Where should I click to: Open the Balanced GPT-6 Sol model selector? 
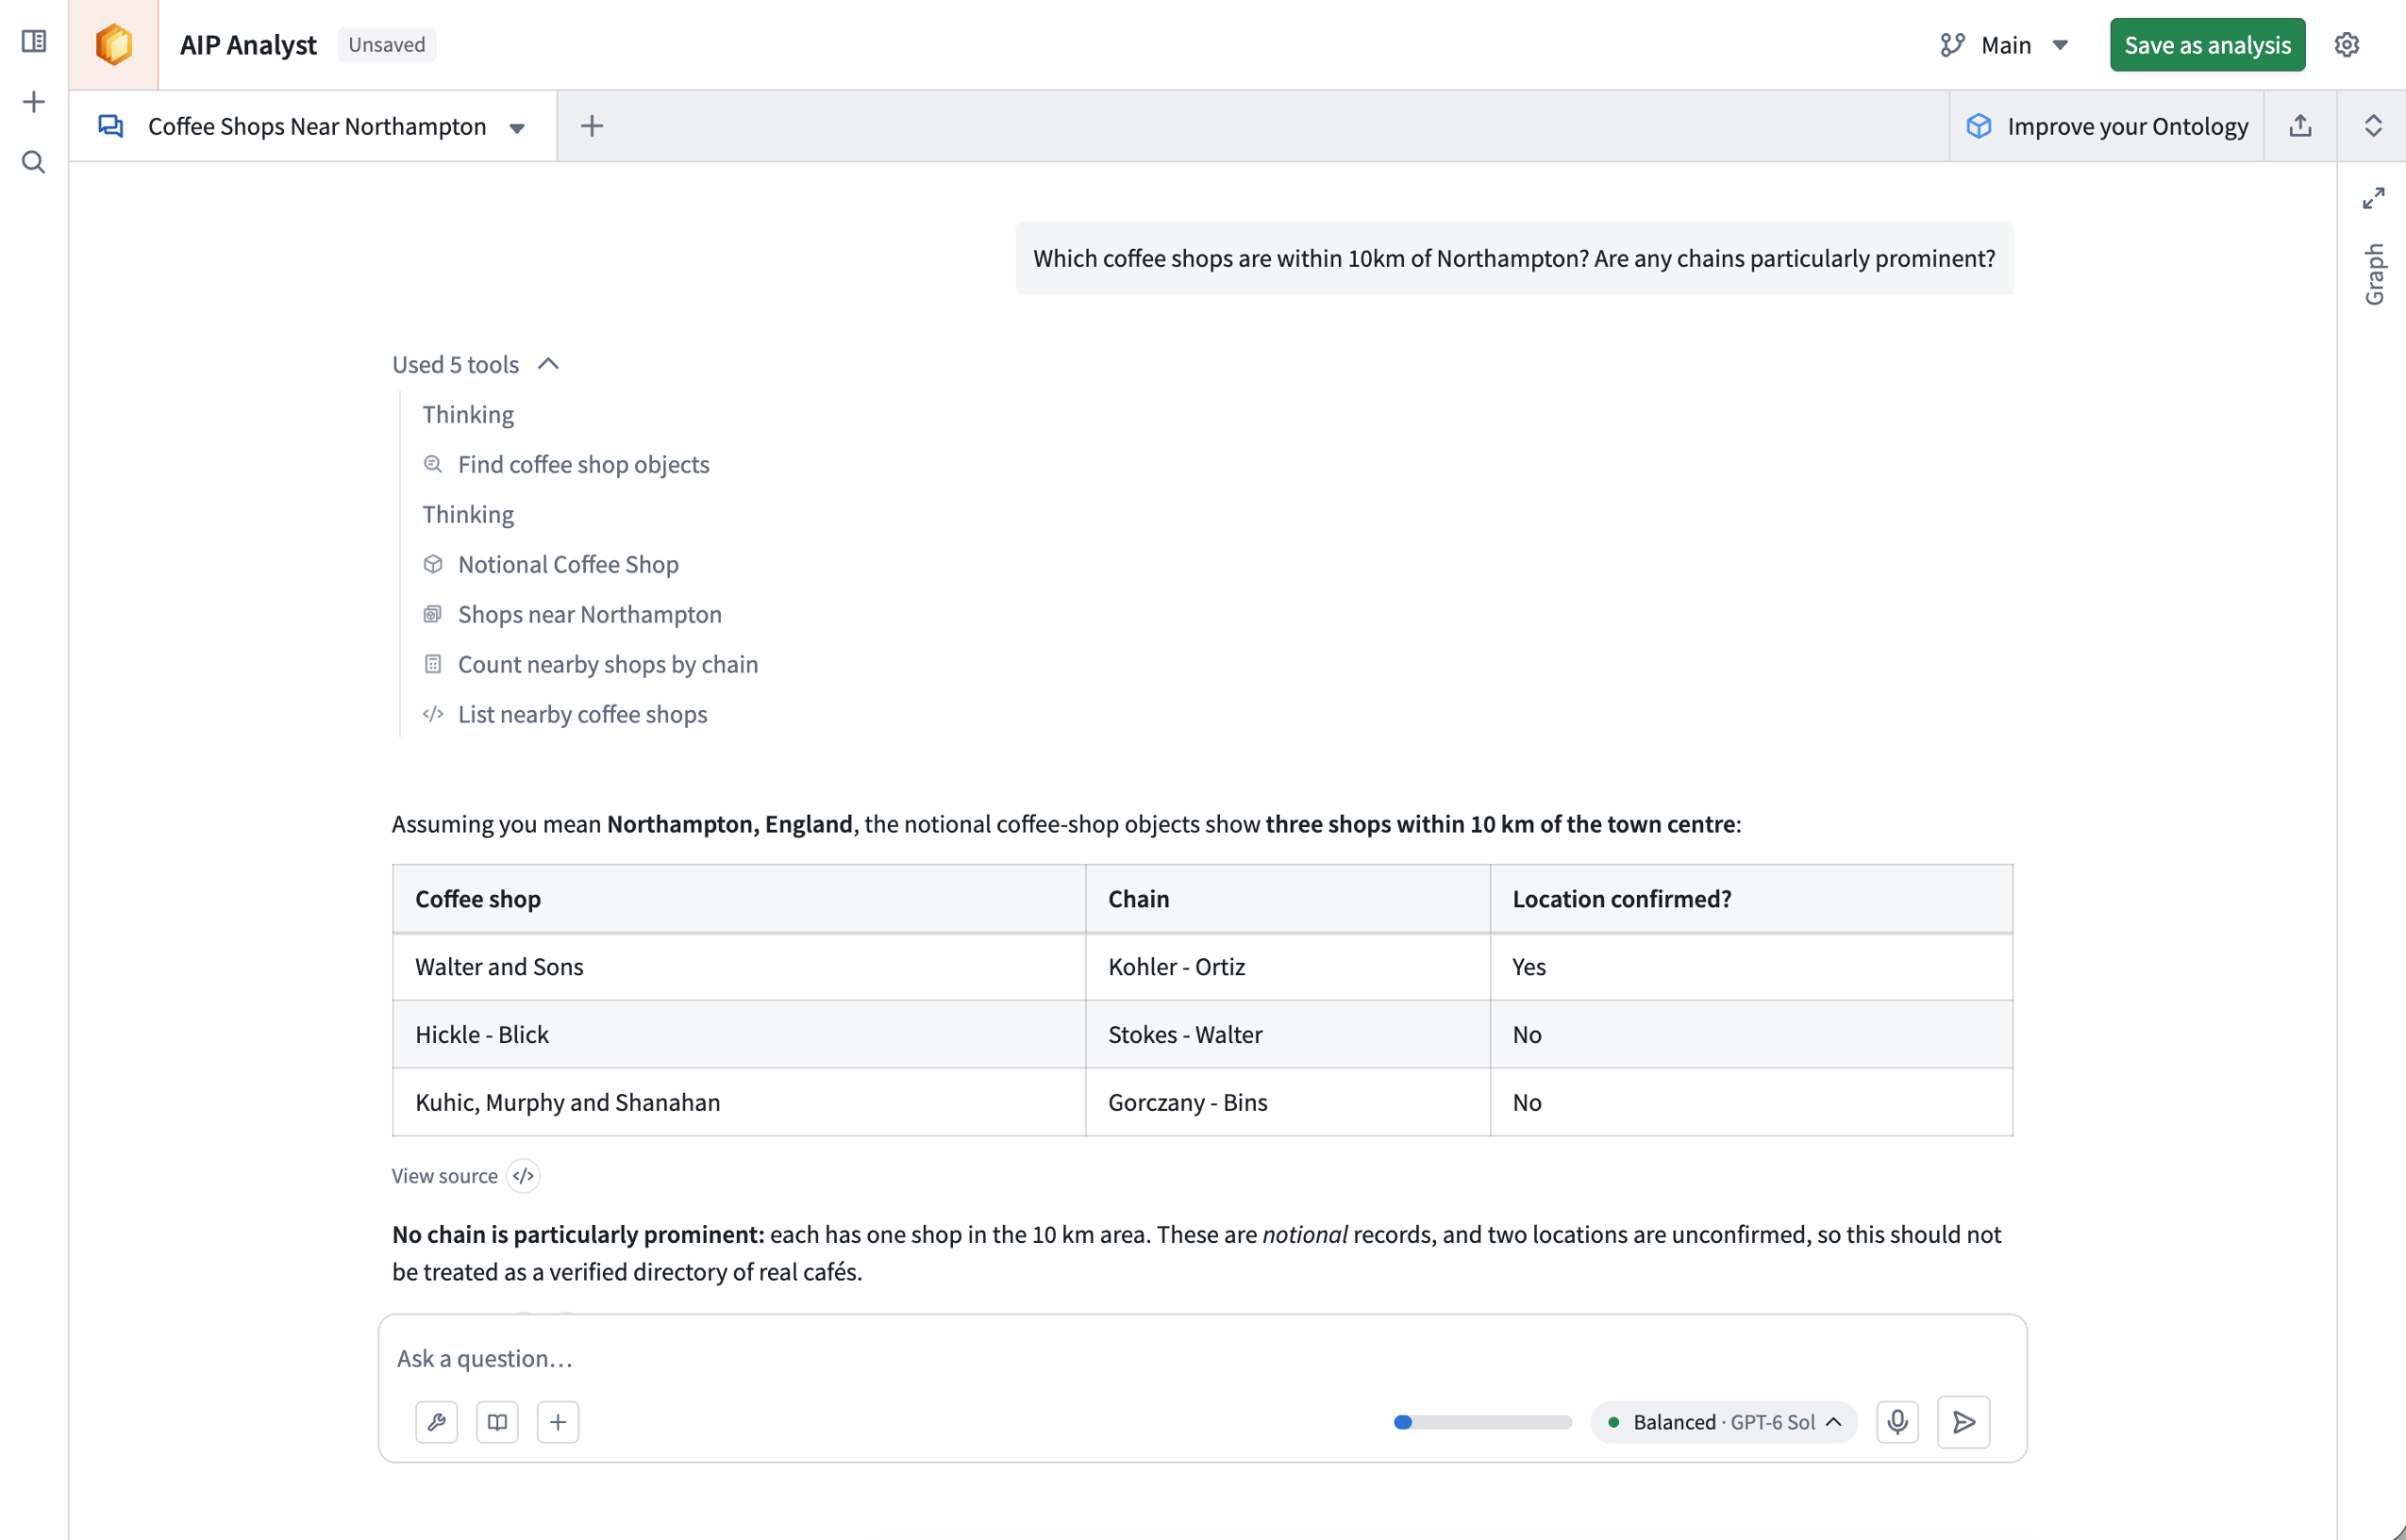(x=1724, y=1422)
